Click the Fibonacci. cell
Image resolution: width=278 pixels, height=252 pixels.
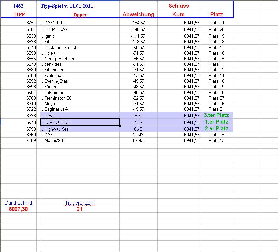coord(80,70)
